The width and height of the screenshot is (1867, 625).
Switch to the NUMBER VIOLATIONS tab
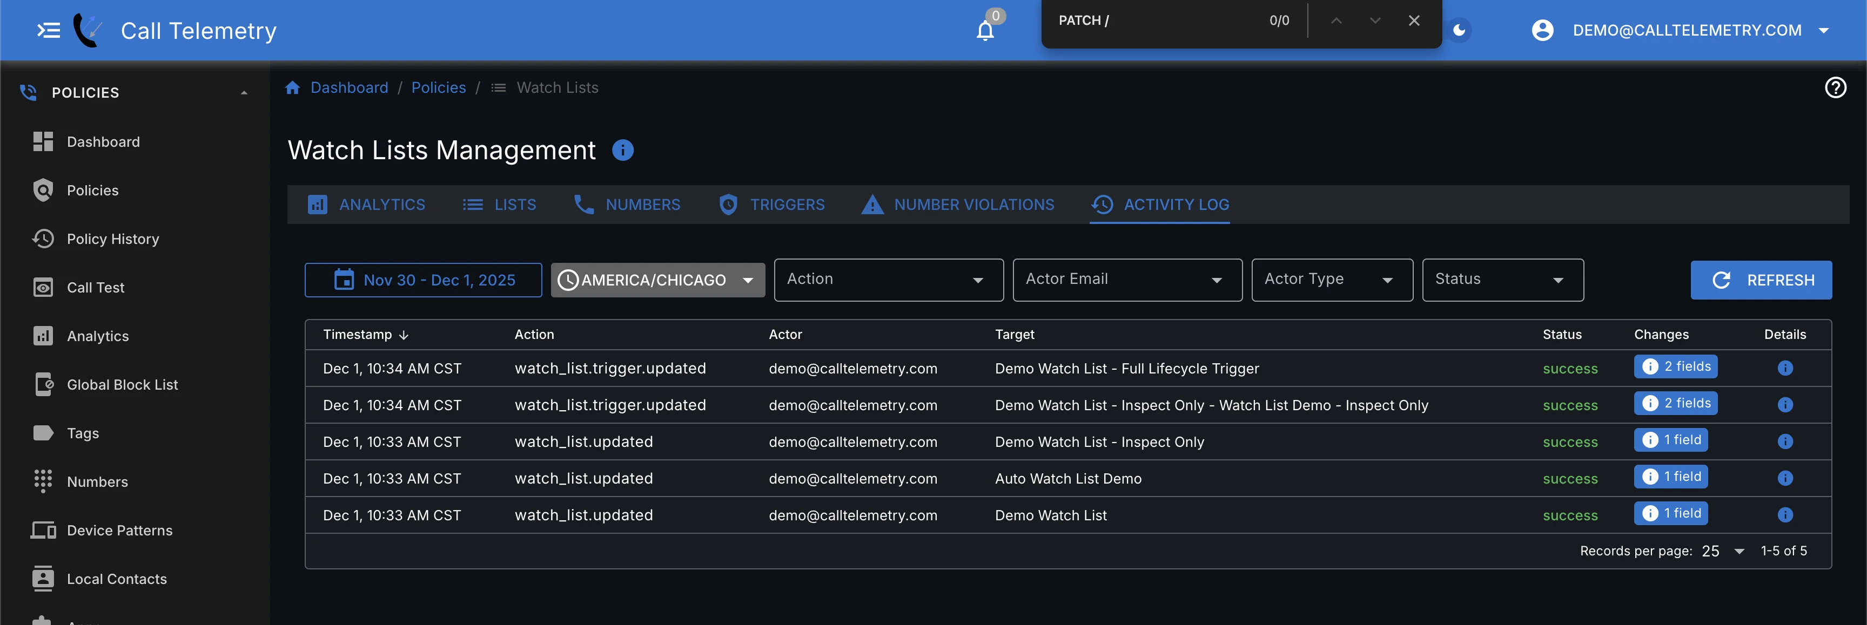click(957, 205)
